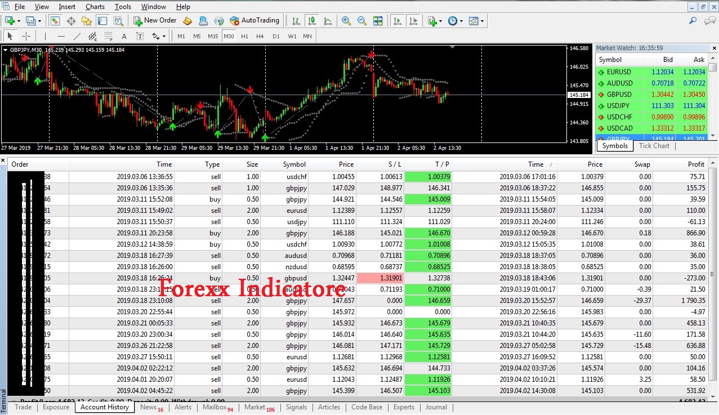Image resolution: width=719 pixels, height=415 pixels.
Task: Toggle the chart shift from right edge
Action: (413, 21)
